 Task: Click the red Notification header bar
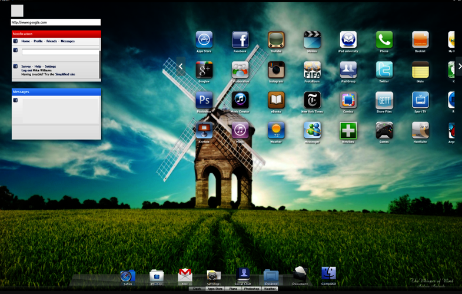[56, 34]
